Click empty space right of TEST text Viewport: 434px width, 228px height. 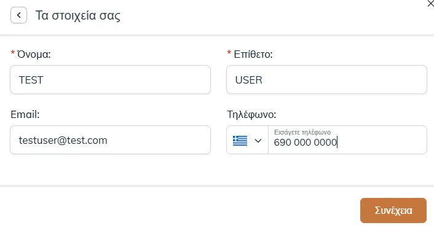tap(126, 80)
